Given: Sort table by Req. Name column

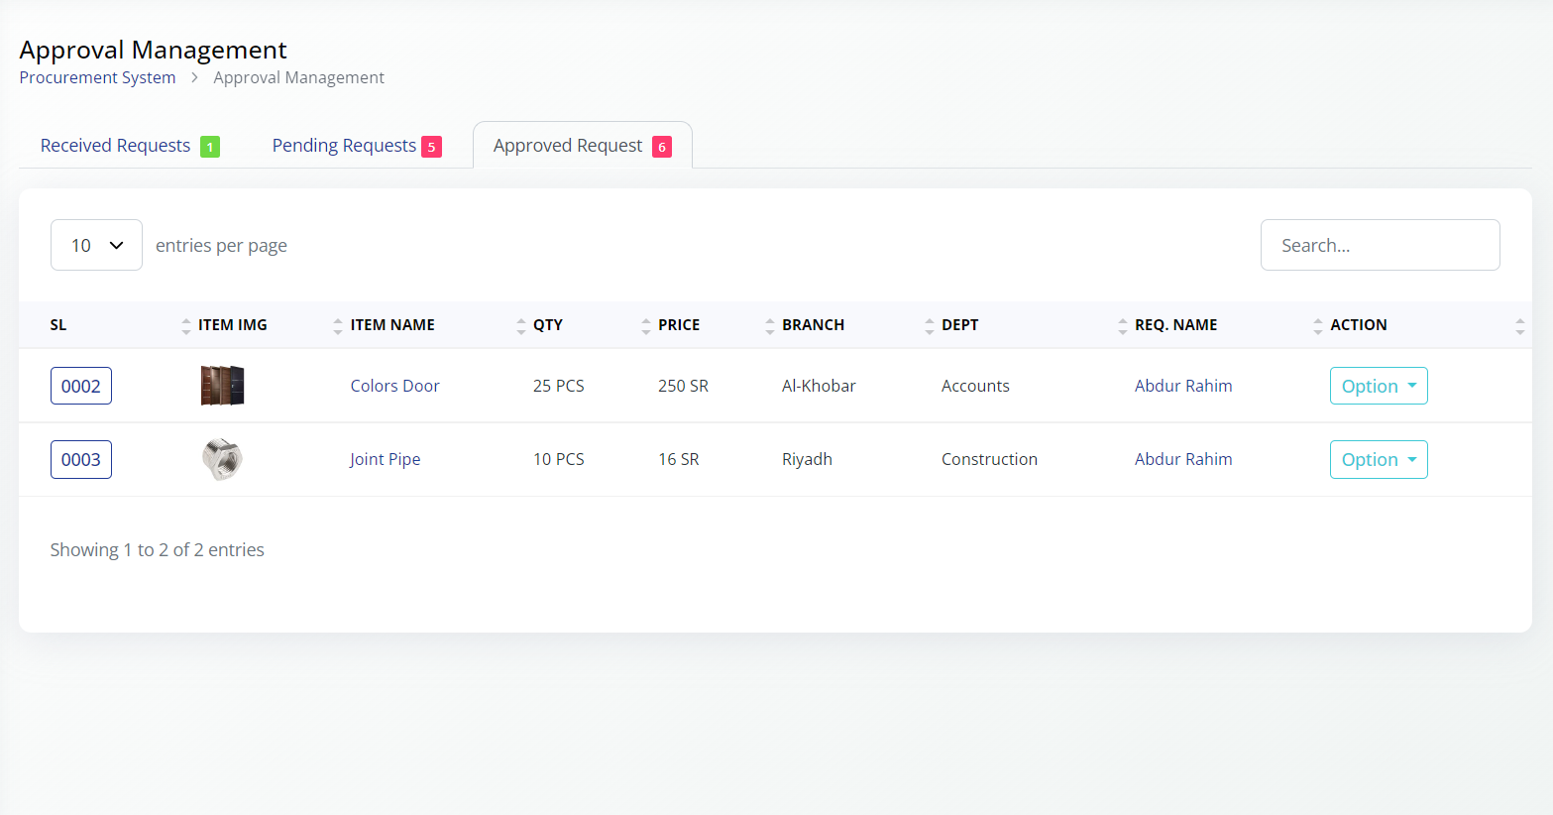Looking at the screenshot, I should (1175, 325).
